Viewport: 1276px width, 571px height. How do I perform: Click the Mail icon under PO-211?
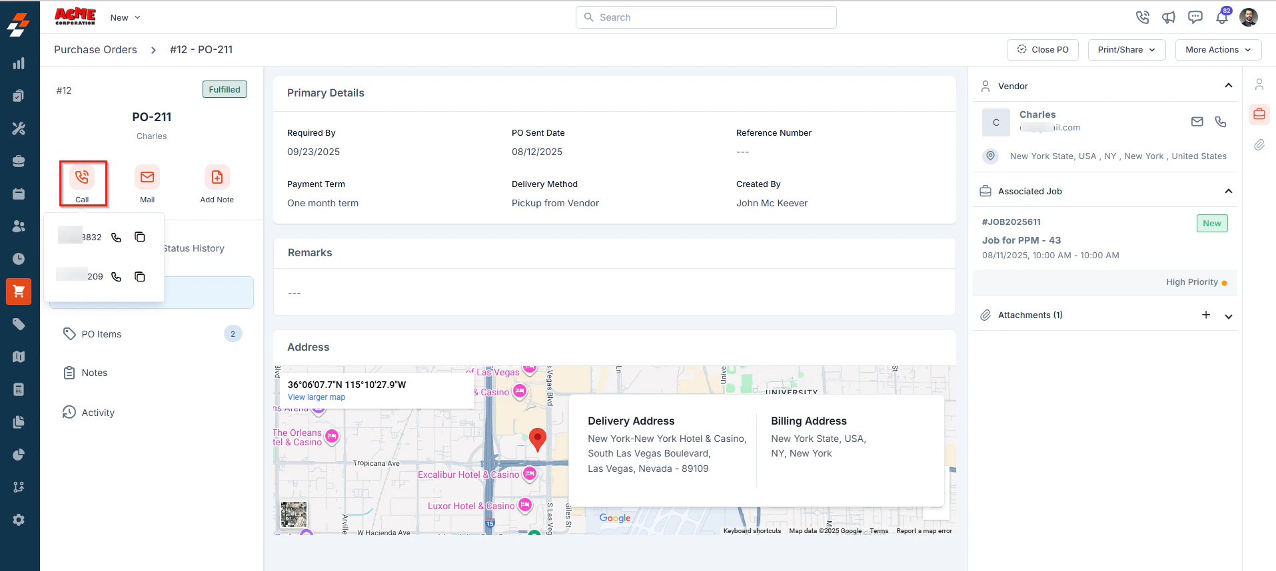click(147, 177)
